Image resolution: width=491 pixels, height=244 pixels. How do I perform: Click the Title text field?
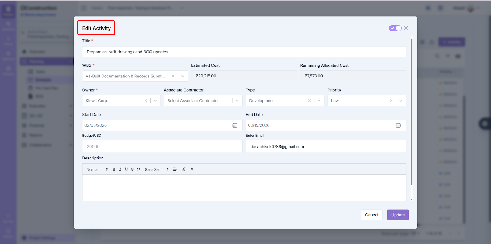click(244, 52)
